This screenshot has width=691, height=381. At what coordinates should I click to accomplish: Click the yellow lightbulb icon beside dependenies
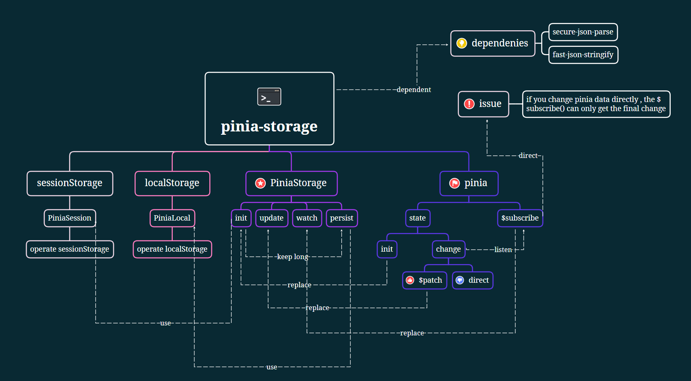461,43
